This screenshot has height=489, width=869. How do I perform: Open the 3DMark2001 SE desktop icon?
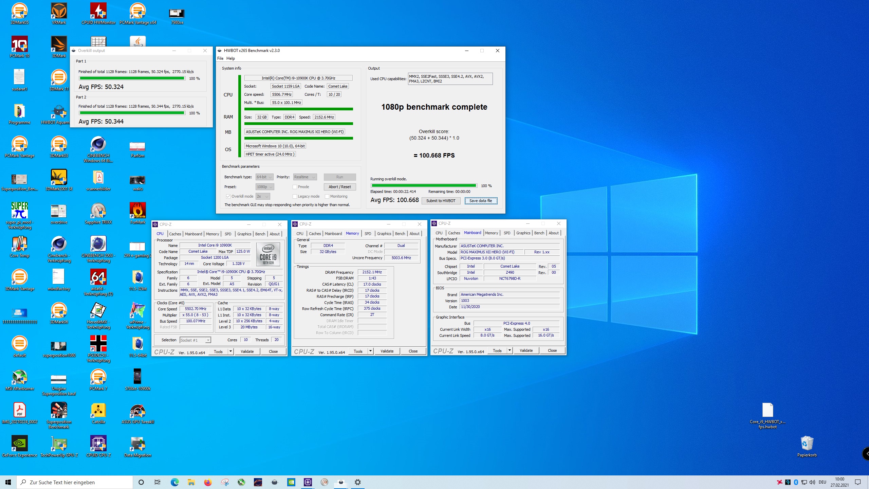pyautogui.click(x=59, y=180)
